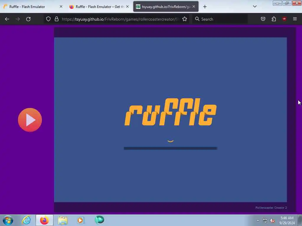Open a new browser tab
The width and height of the screenshot is (302, 226).
(205, 7)
